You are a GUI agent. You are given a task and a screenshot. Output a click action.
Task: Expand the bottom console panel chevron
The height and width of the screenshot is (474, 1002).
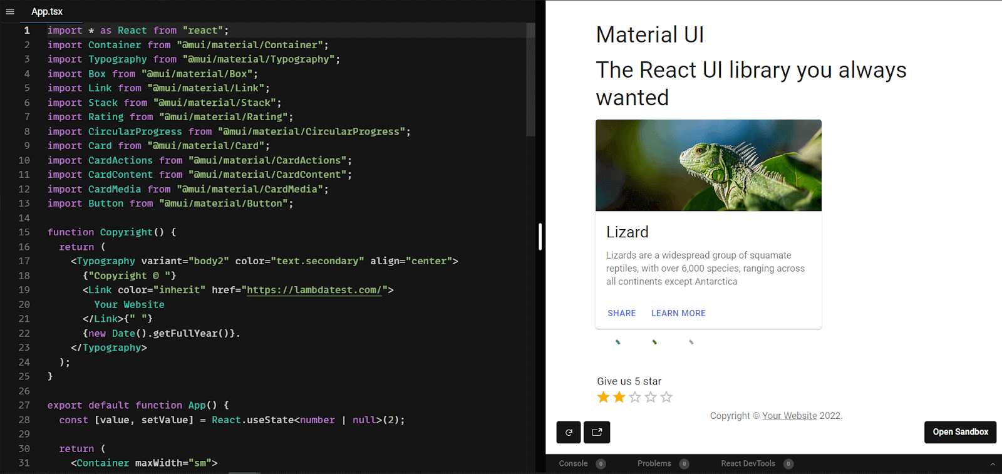coord(992,464)
